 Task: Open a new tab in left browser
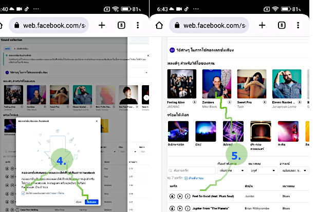click(102, 25)
